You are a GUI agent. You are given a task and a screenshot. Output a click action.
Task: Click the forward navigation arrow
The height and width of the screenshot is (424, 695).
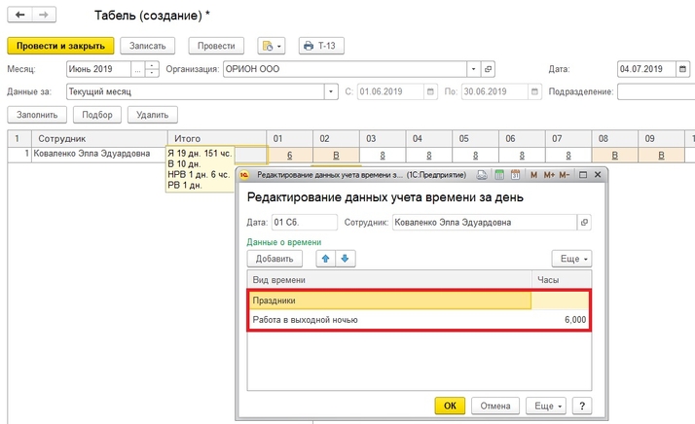tap(42, 17)
